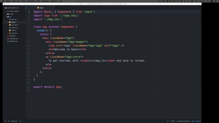Screen dimensions: 219x123
Task: Open the Edit menu
Action: tap(18, 1)
